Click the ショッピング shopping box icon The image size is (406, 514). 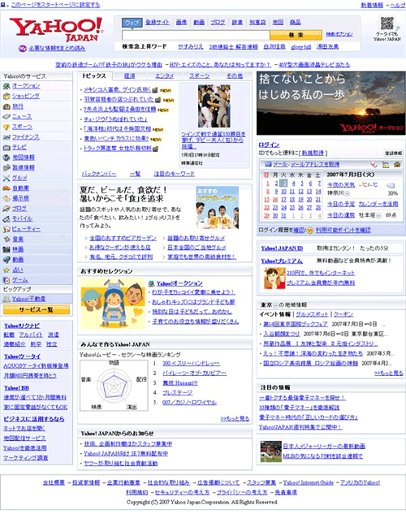click(x=6, y=97)
